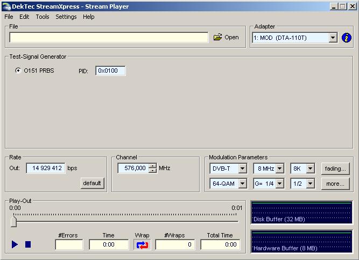Click the #Wraps counter field

(x=175, y=244)
